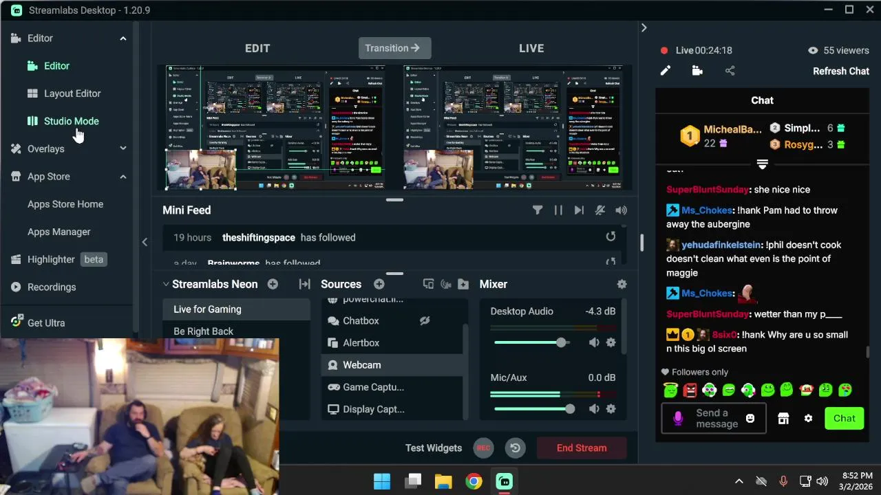Add a new source with plus icon

379,284
